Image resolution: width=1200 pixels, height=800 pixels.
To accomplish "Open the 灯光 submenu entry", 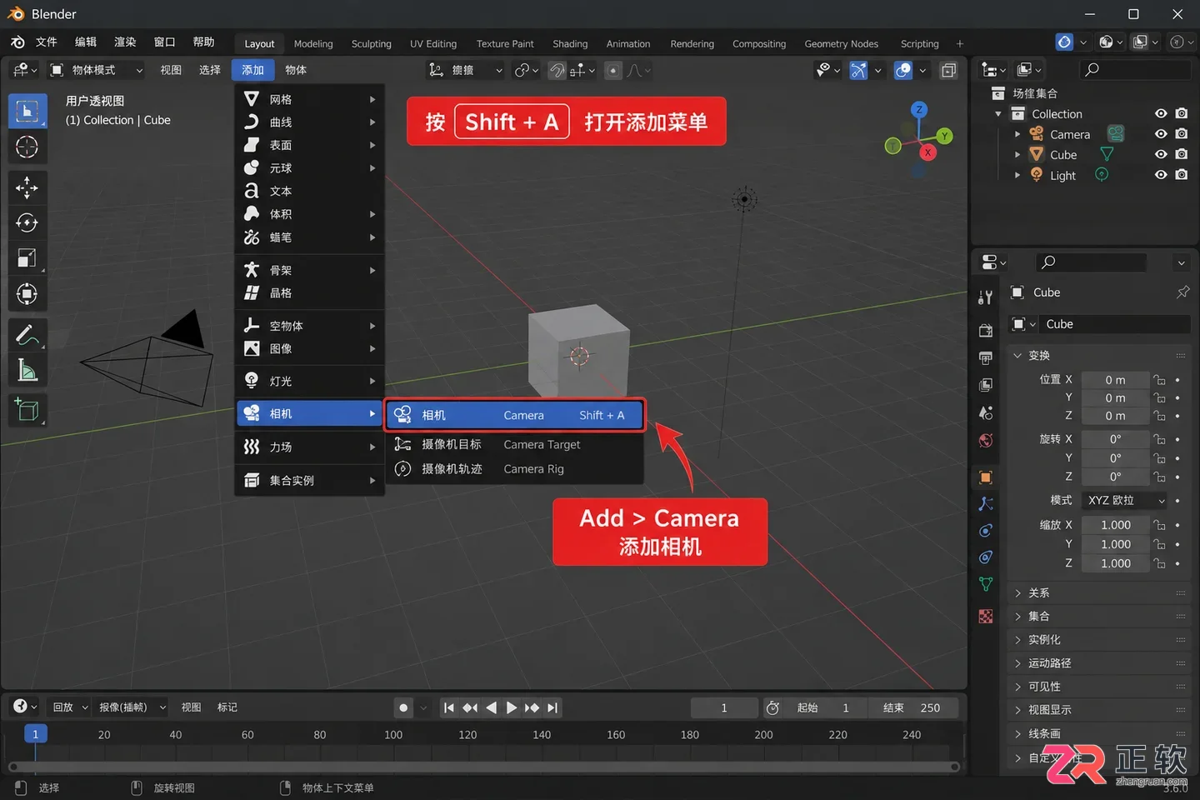I will (310, 381).
